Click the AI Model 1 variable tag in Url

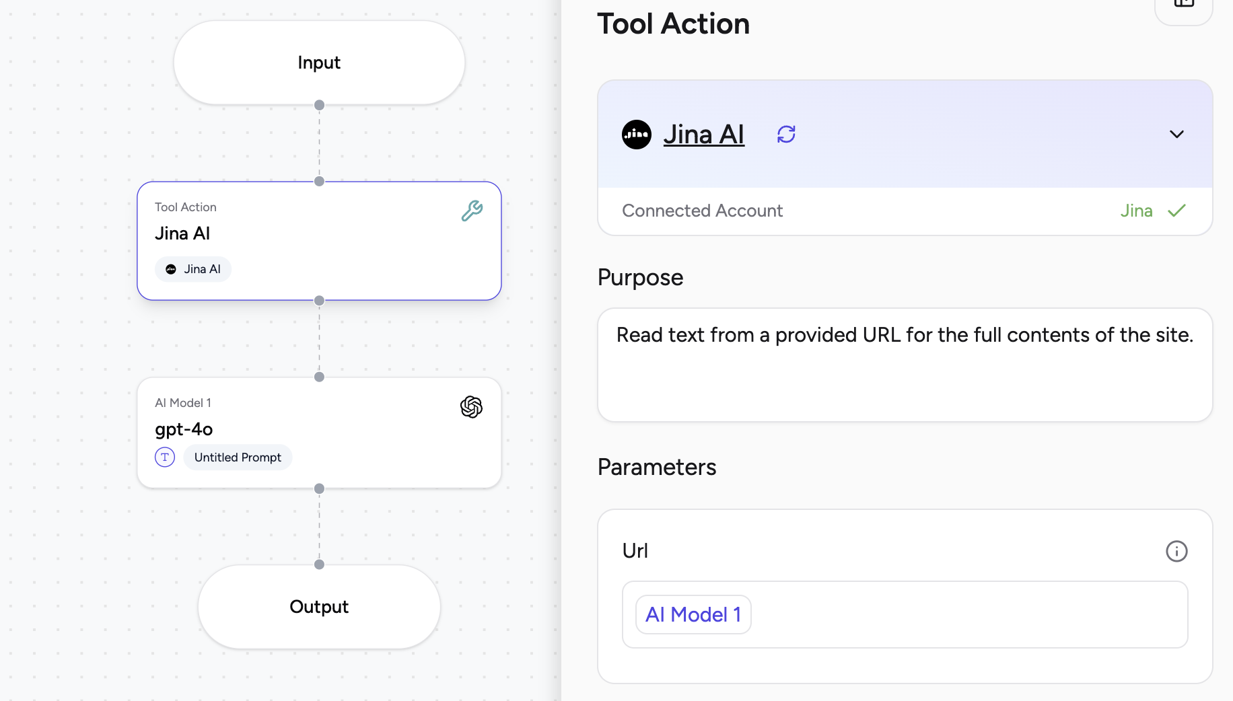[x=693, y=614]
